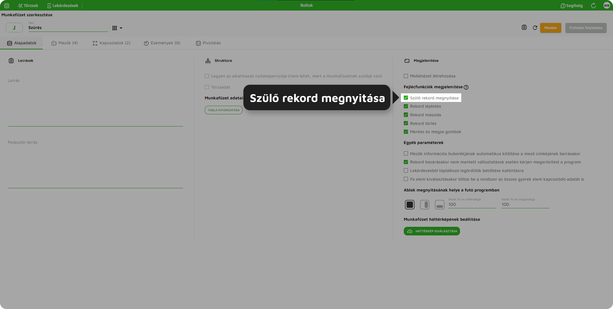613x309 pixels.
Task: Click the help icon beside Fejlécfunkciók megjelenítése
Action: [466, 87]
